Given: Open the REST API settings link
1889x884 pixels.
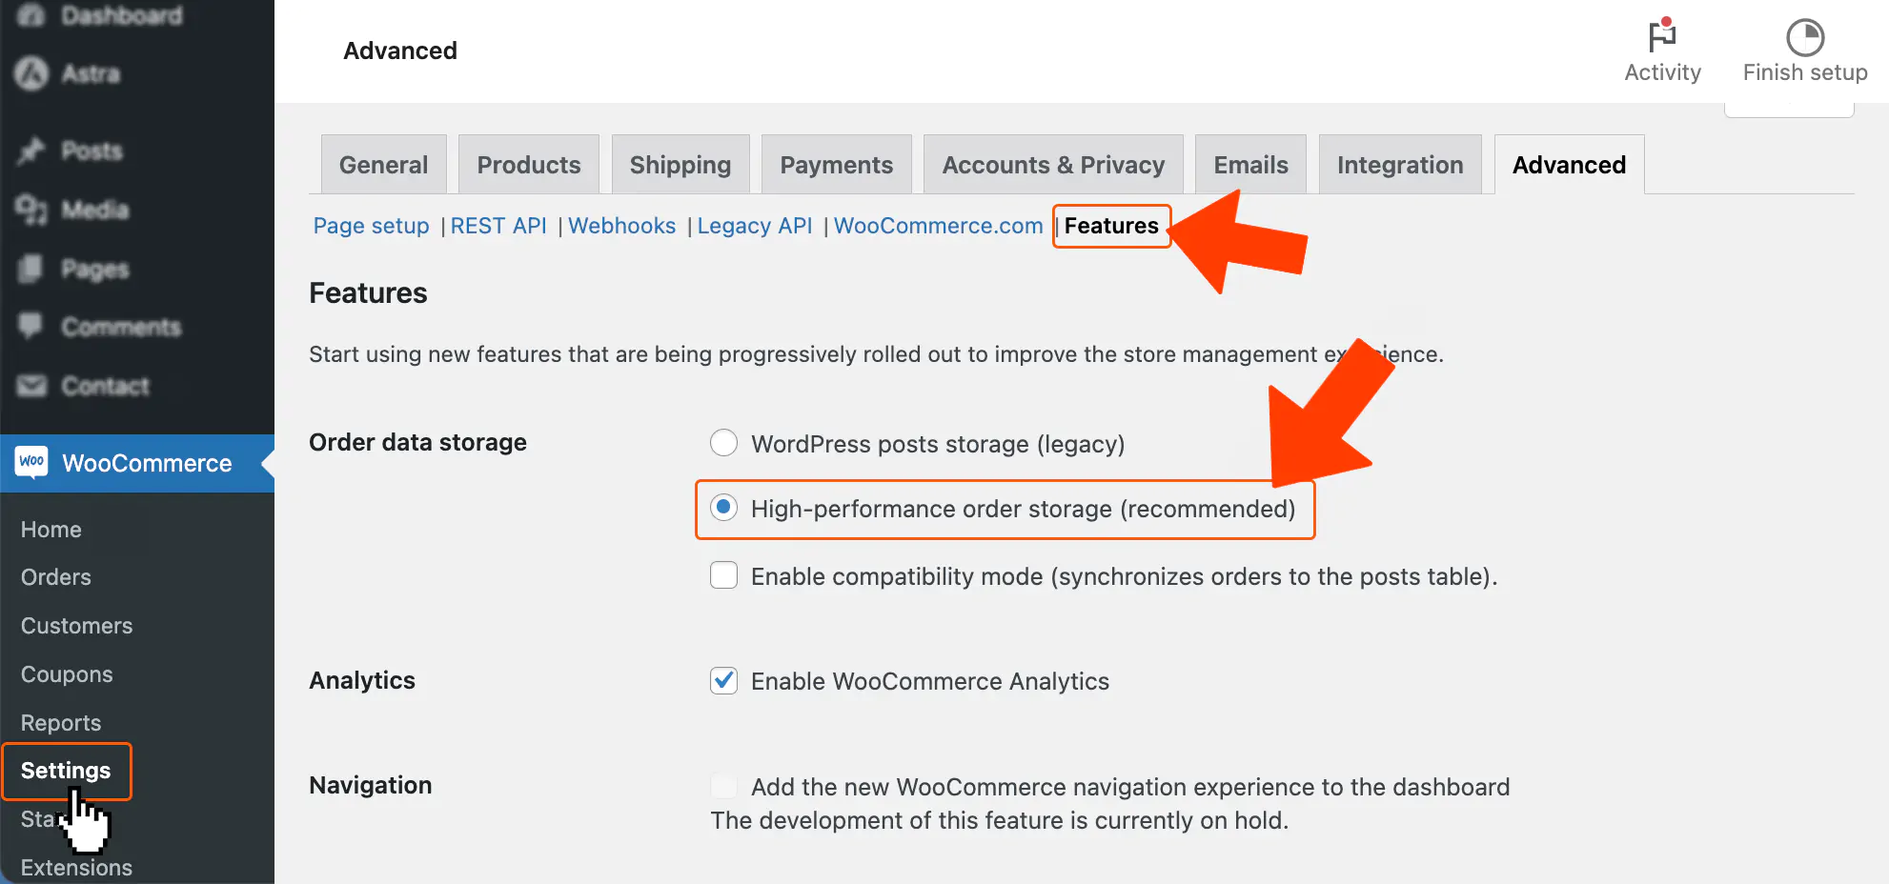Looking at the screenshot, I should pos(498,226).
